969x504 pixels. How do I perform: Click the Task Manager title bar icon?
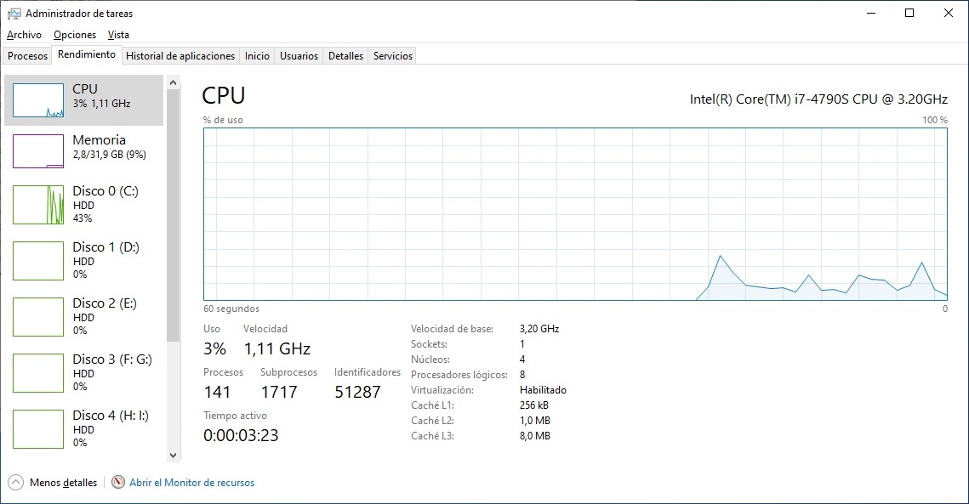14,14
